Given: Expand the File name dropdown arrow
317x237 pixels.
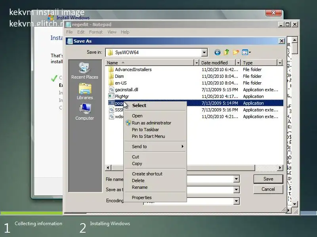Looking at the screenshot, I should (x=236, y=179).
